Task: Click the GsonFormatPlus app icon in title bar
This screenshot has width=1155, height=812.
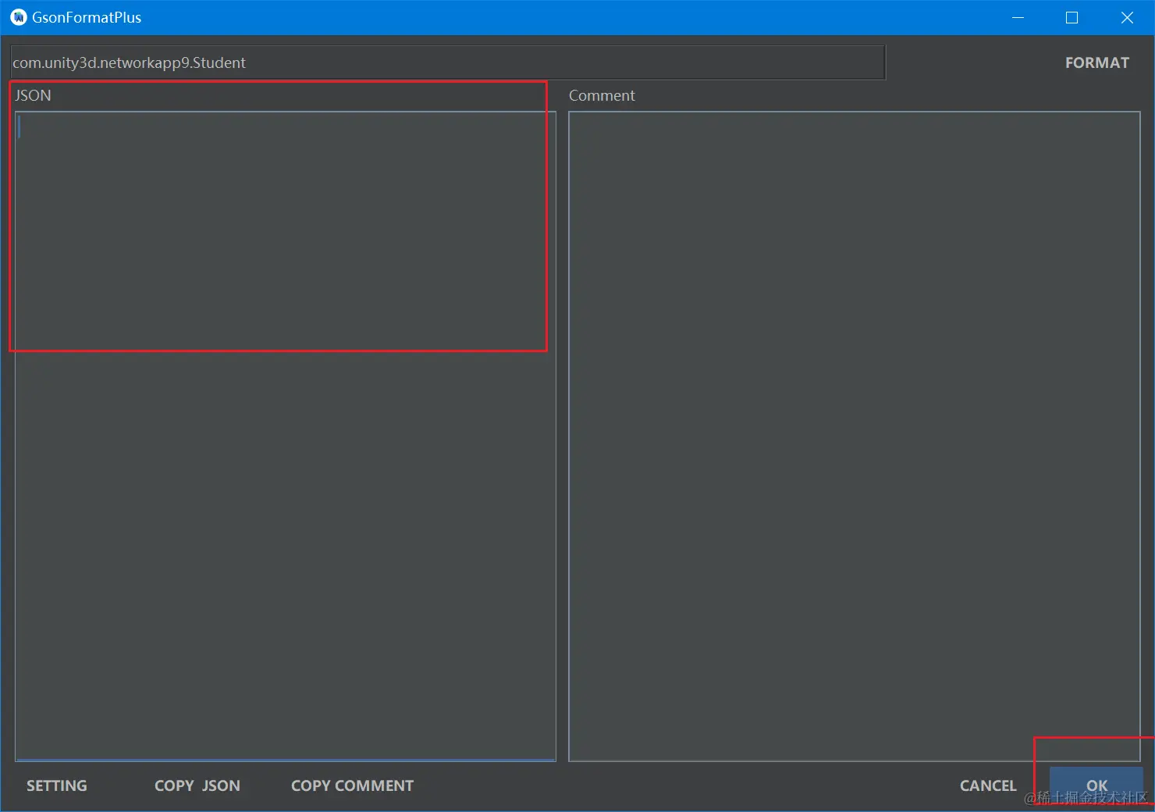Action: (19, 17)
